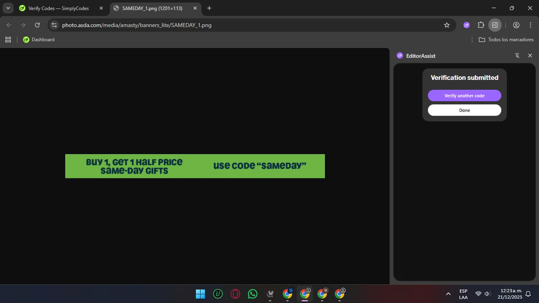Viewport: 539px width, 303px height.
Task: Click the EditorAssist extension icon in toolbar
Action: pyautogui.click(x=466, y=25)
